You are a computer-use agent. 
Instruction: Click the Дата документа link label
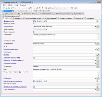pyautogui.click(x=9, y=21)
